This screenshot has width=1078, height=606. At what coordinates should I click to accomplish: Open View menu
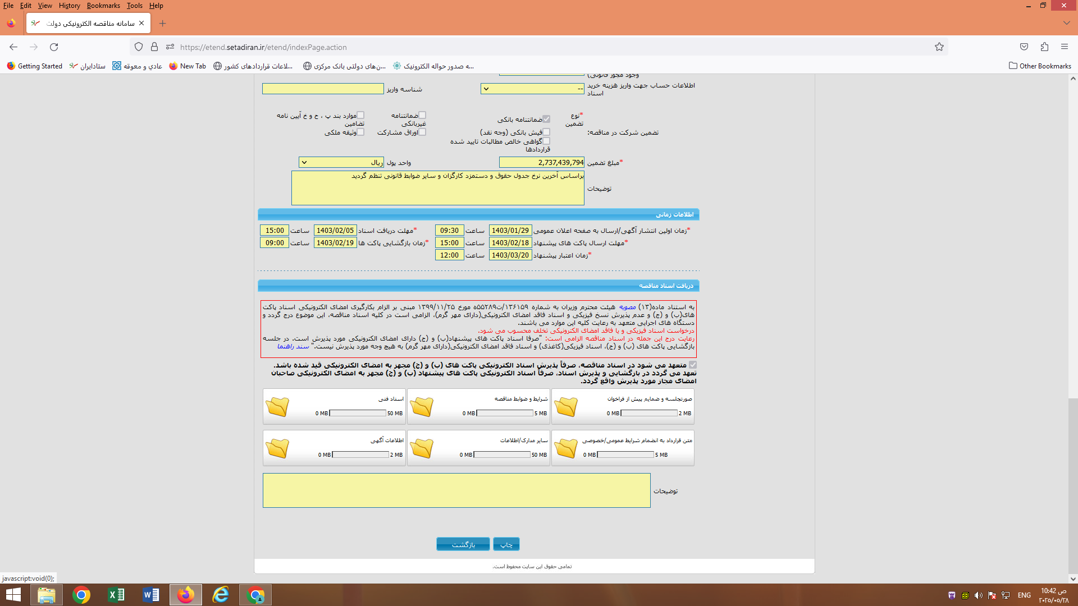pyautogui.click(x=45, y=6)
